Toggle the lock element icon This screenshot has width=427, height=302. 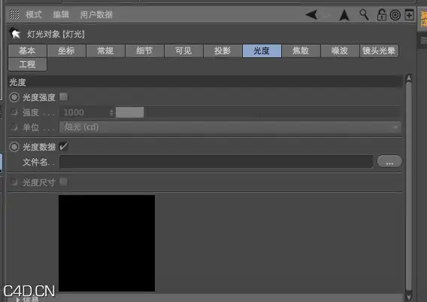click(x=382, y=15)
